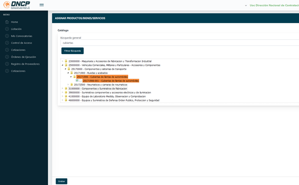The width and height of the screenshot is (299, 185).
Task: Expand the 39000000 Suministros componentes arrow
Action: [63, 92]
